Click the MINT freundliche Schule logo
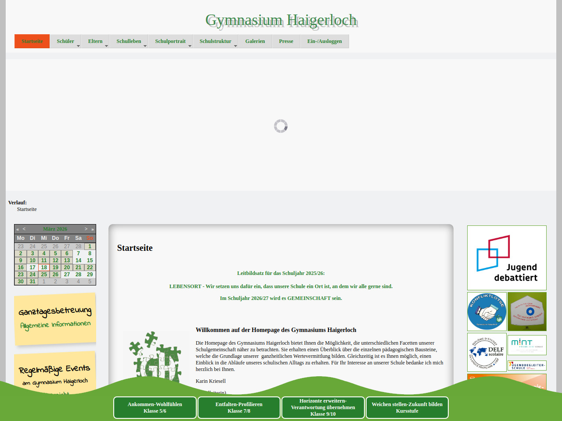562x421 pixels. pyautogui.click(x=527, y=345)
